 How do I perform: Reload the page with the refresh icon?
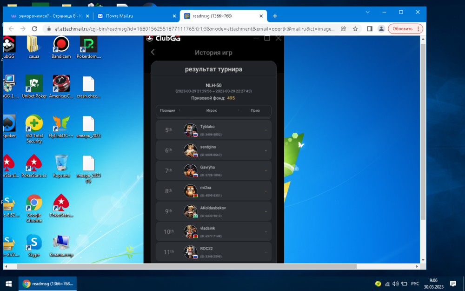point(34,29)
